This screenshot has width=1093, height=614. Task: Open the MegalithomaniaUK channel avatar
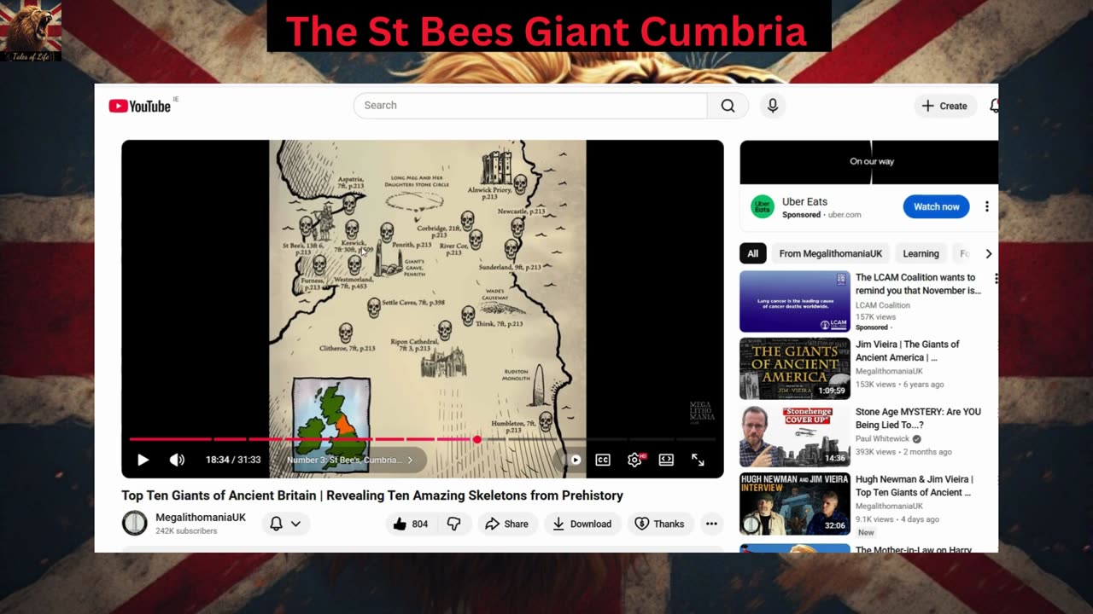(135, 523)
